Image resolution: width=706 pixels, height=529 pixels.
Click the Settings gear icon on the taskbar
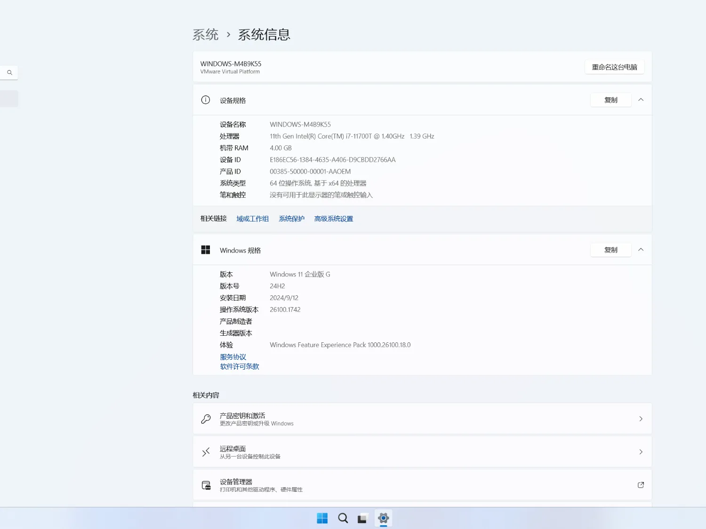pos(383,518)
